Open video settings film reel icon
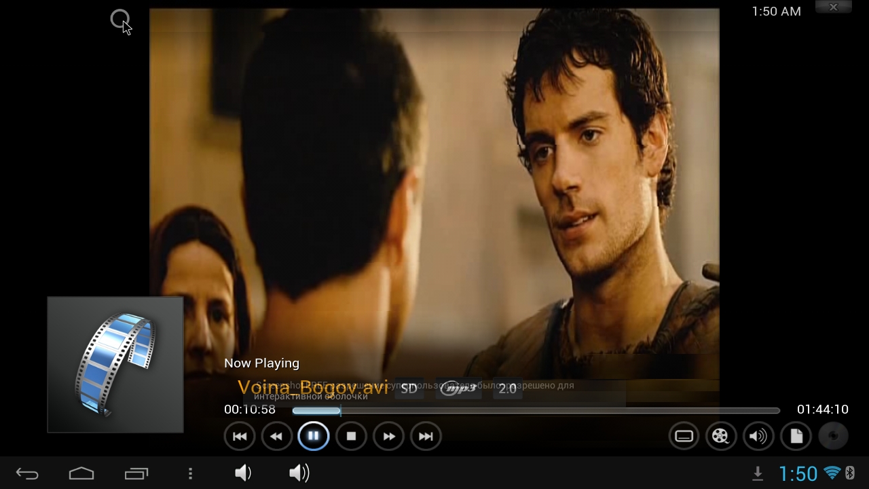869x489 pixels. coord(721,436)
